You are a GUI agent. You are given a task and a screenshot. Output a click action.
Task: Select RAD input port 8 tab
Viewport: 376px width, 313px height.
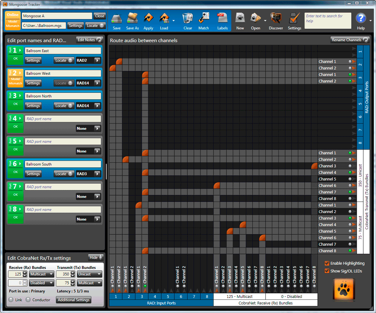click(x=207, y=296)
